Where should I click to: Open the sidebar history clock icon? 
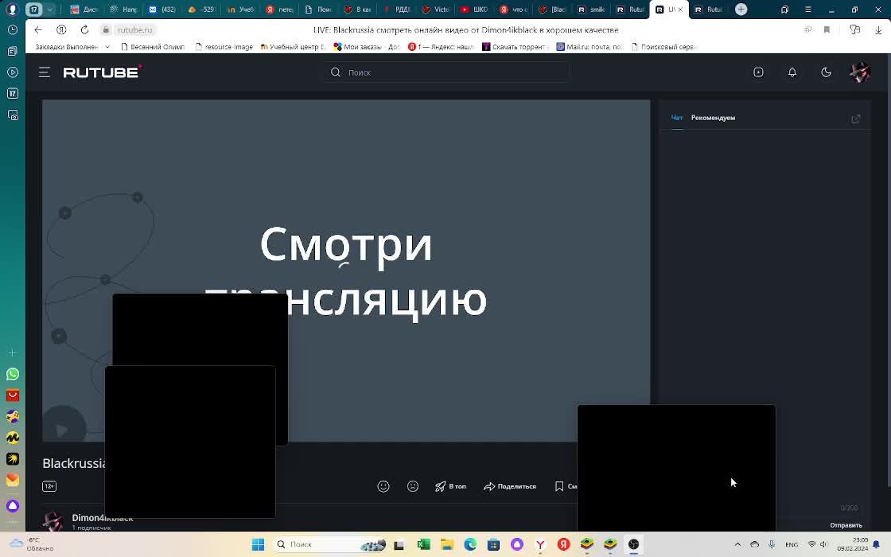point(13,30)
